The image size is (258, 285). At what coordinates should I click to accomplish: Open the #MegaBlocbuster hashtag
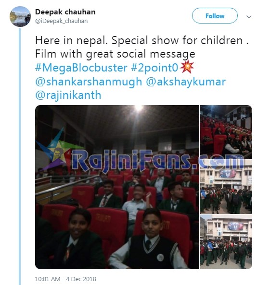[81, 68]
